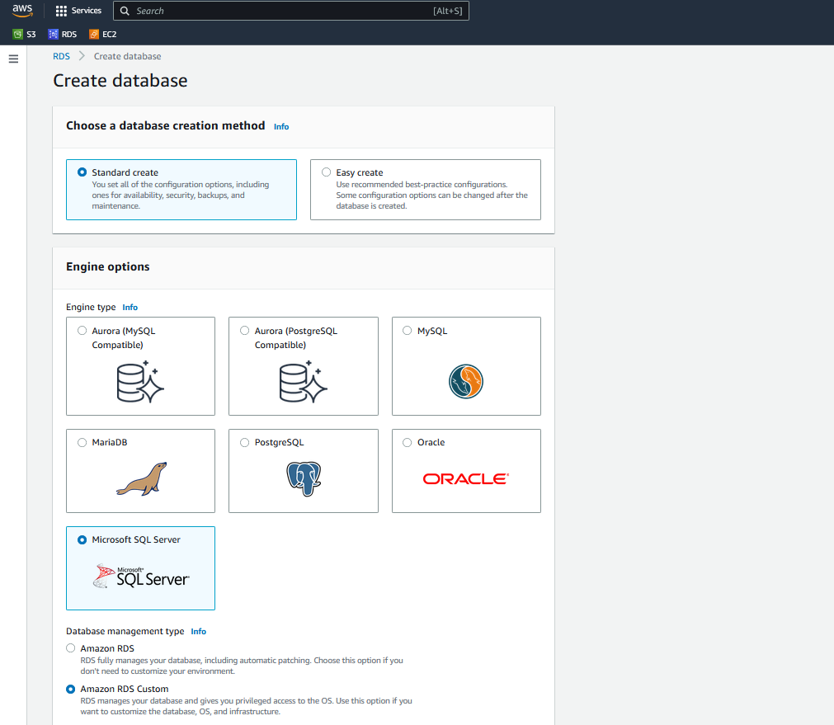Click the Oracle red logo

[x=466, y=478]
